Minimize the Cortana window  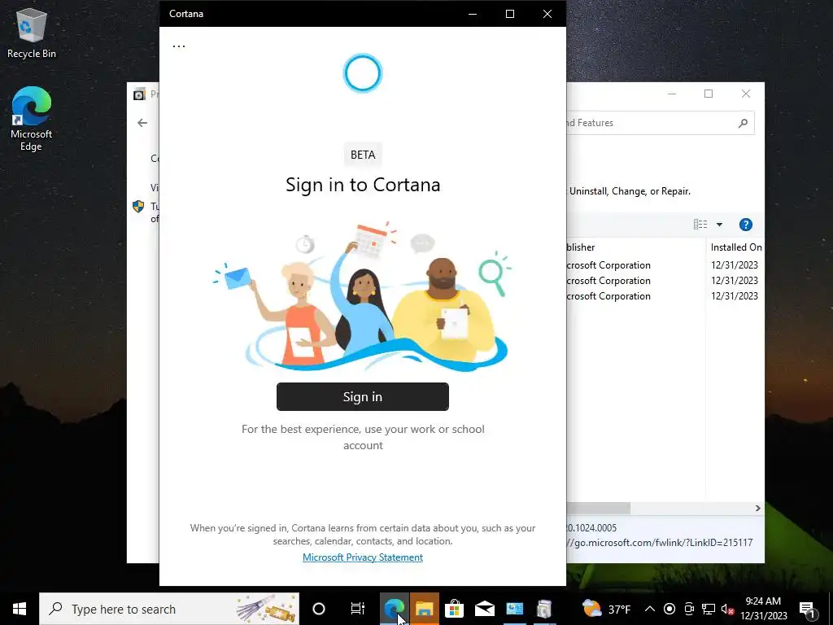473,14
